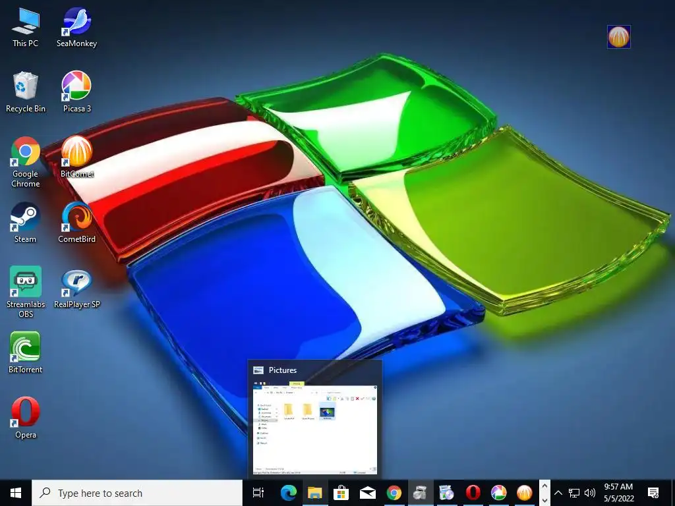Select the Streamlabs OBS desktop shortcut

pyautogui.click(x=26, y=292)
